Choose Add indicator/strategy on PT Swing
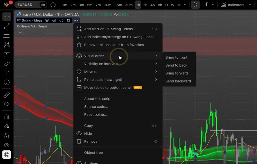This screenshot has height=164, width=257. (x=118, y=37)
